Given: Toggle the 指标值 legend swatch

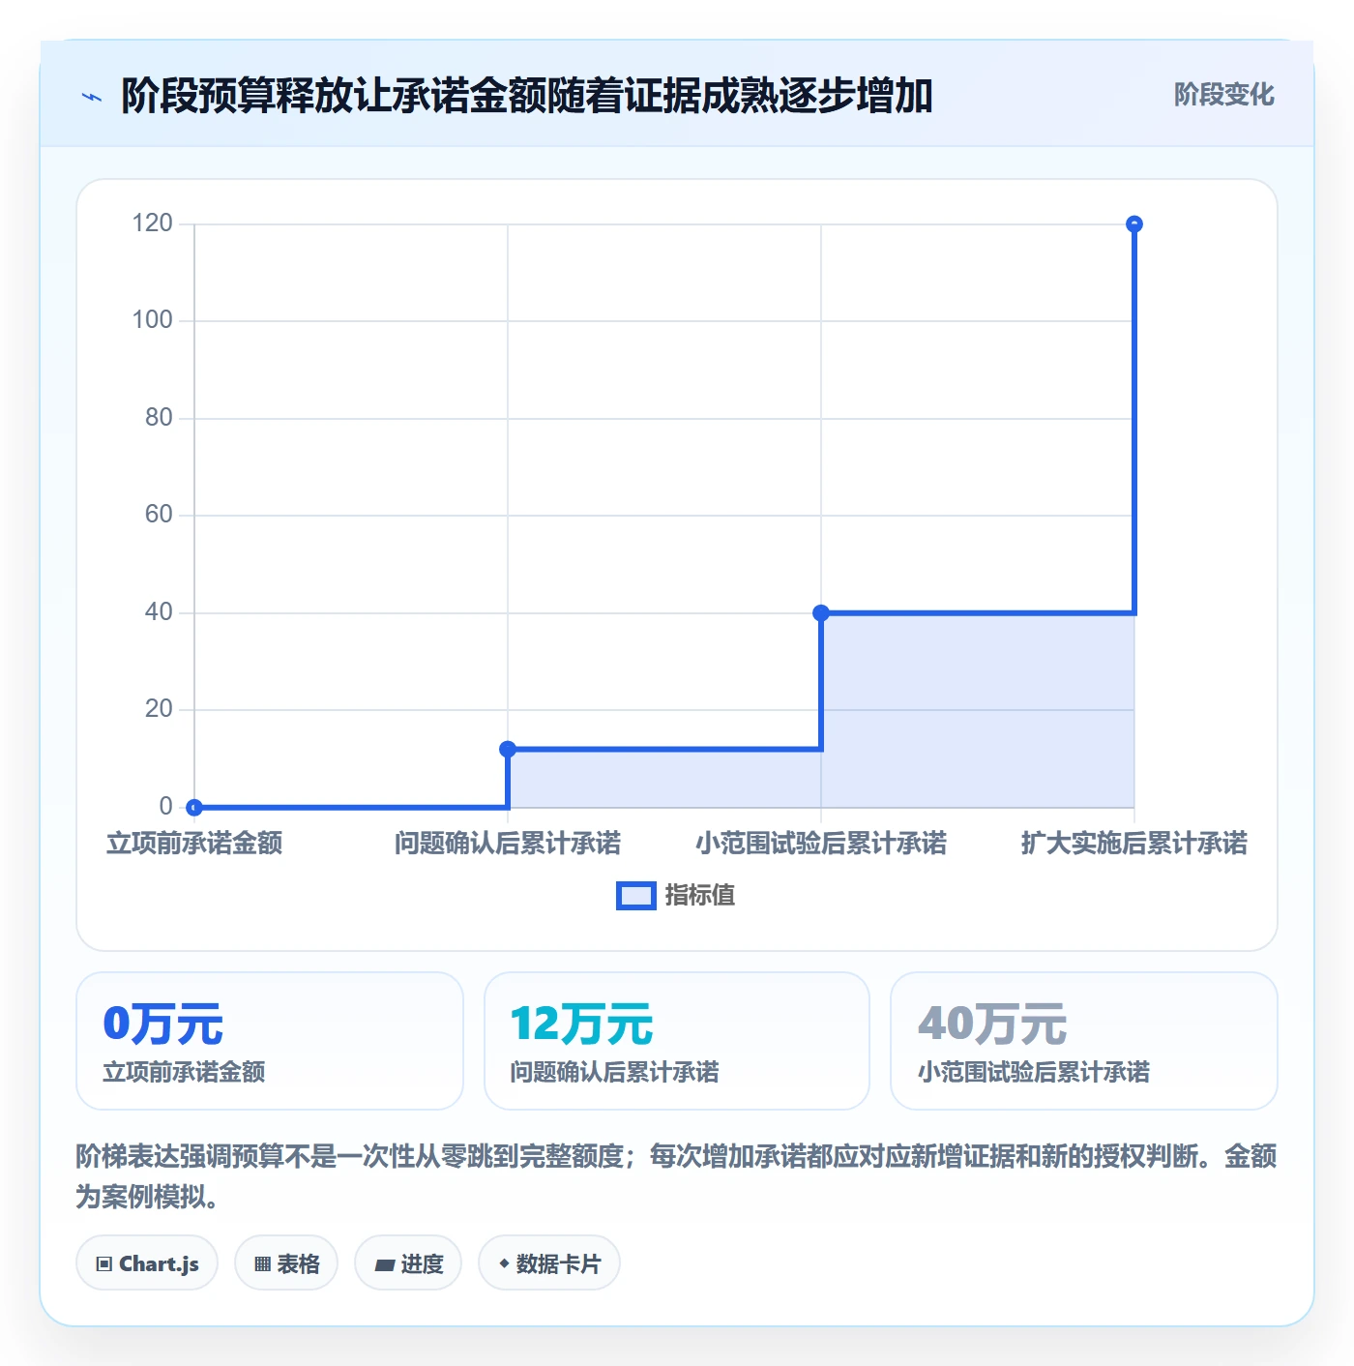Looking at the screenshot, I should click(x=636, y=896).
